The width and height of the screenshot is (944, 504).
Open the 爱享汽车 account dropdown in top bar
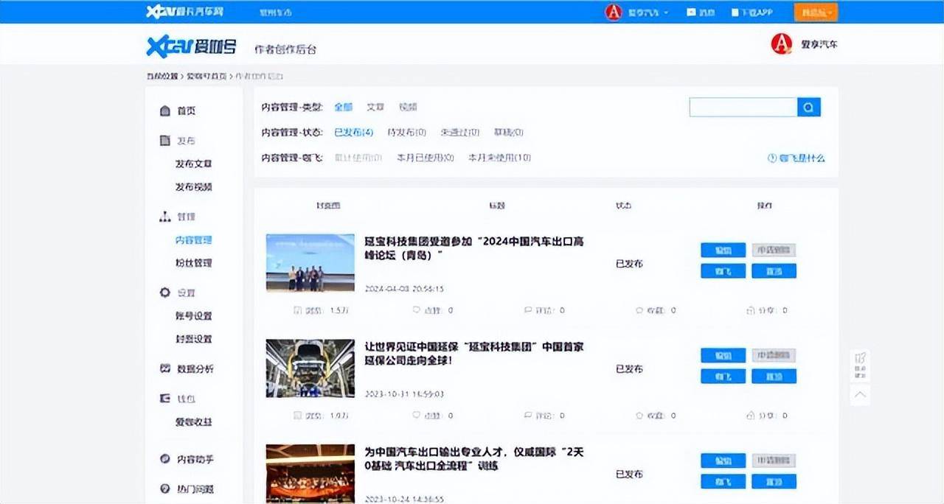(648, 13)
